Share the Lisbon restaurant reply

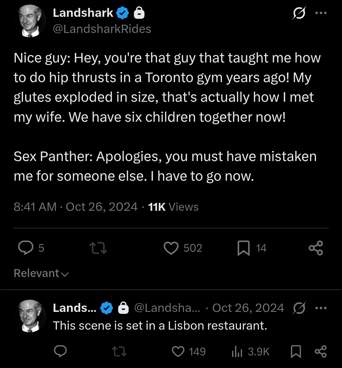[x=321, y=351]
